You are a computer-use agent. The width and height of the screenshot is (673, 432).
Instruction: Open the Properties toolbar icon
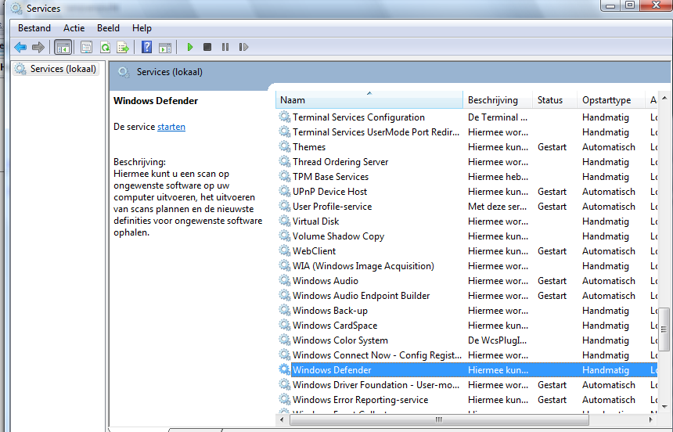point(86,47)
